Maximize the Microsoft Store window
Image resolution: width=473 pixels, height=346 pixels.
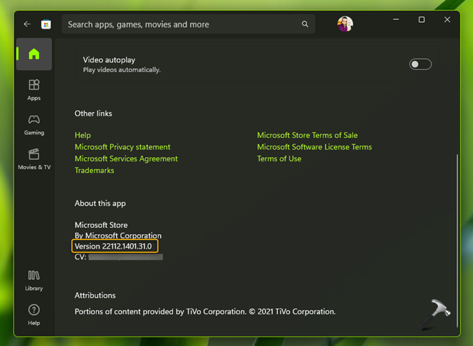click(x=422, y=20)
